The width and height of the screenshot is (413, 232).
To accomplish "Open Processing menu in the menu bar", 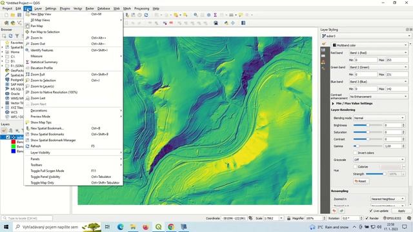I will pyautogui.click(x=142, y=8).
